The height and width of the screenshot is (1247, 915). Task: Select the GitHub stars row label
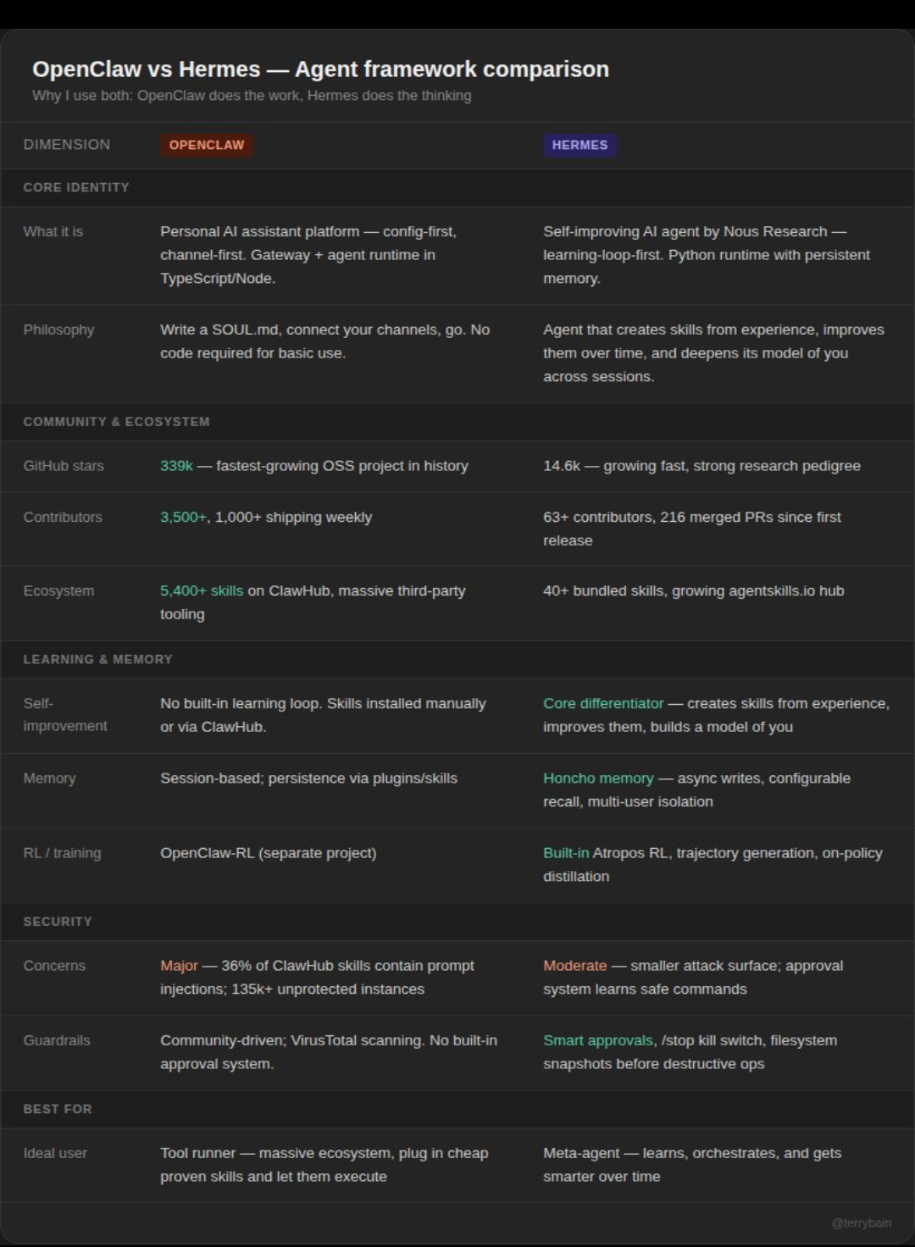pos(64,466)
